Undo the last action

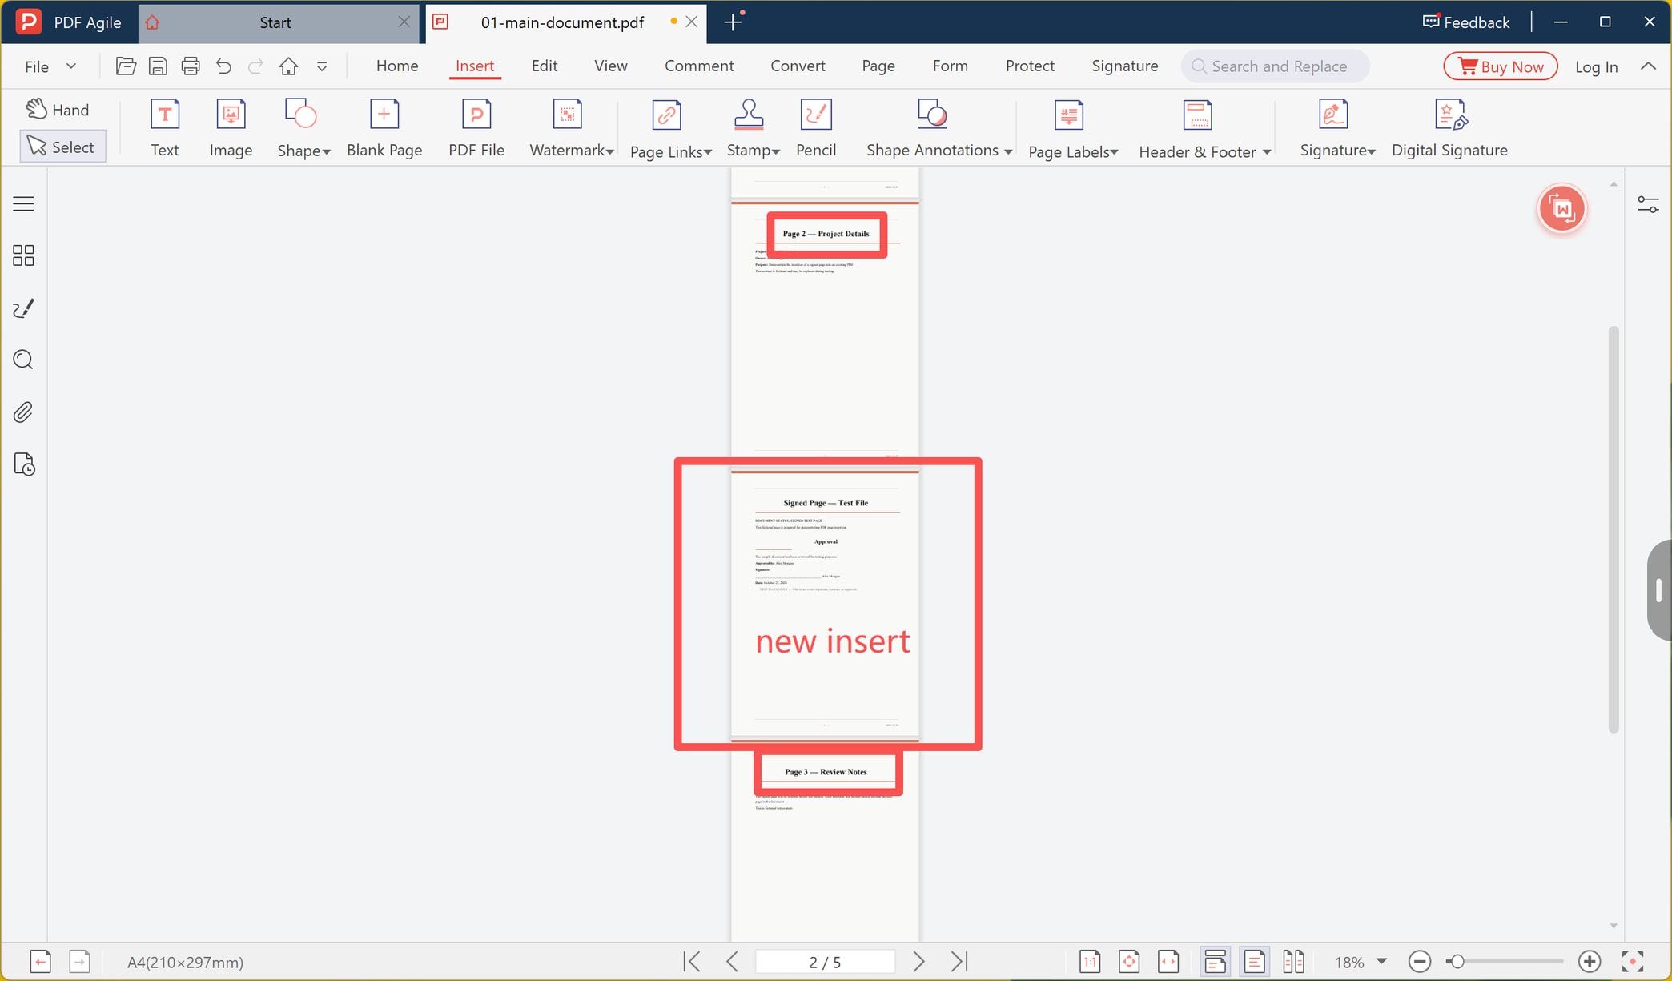[x=223, y=66]
